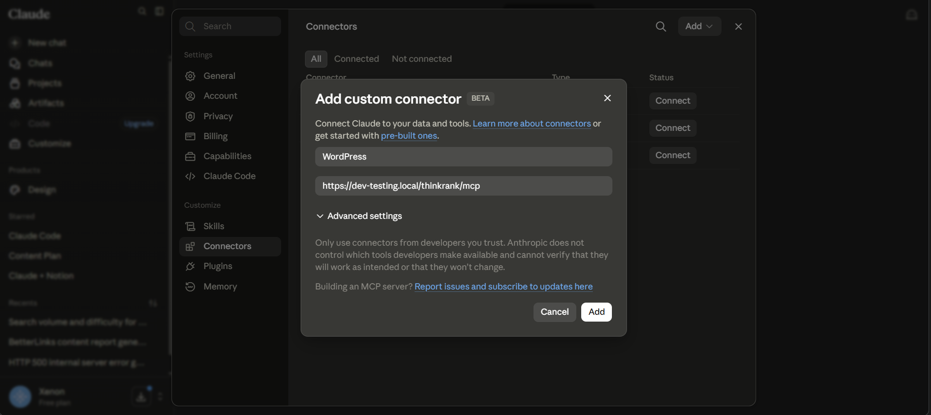The height and width of the screenshot is (415, 931).
Task: Open Capabilities settings via the briefcase icon
Action: [190, 157]
